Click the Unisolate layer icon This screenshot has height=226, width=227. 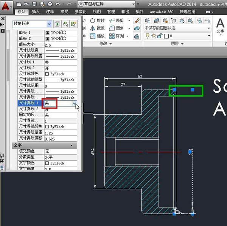190,21
